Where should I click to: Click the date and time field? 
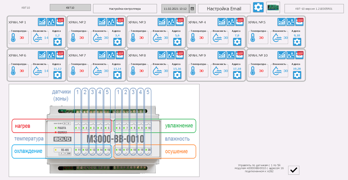[175, 9]
